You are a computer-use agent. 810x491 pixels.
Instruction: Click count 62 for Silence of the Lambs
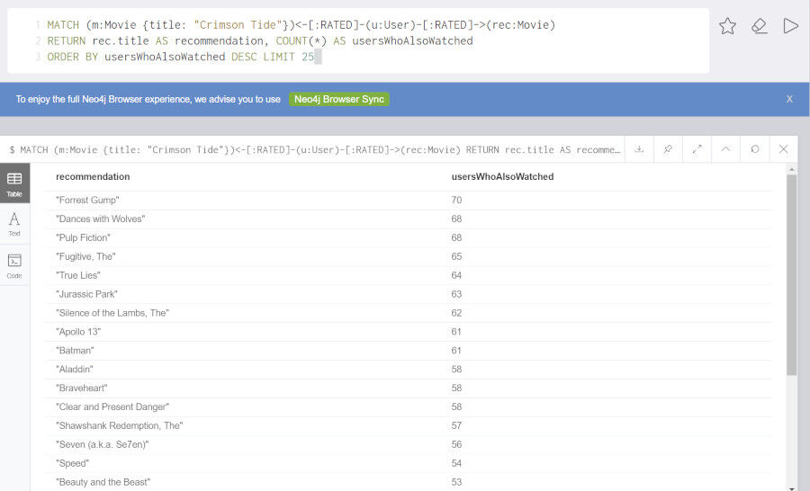(456, 313)
